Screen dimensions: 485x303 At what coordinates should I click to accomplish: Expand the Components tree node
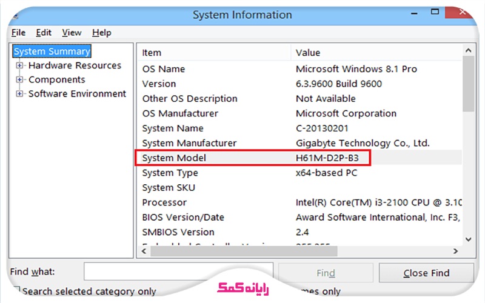pos(20,79)
